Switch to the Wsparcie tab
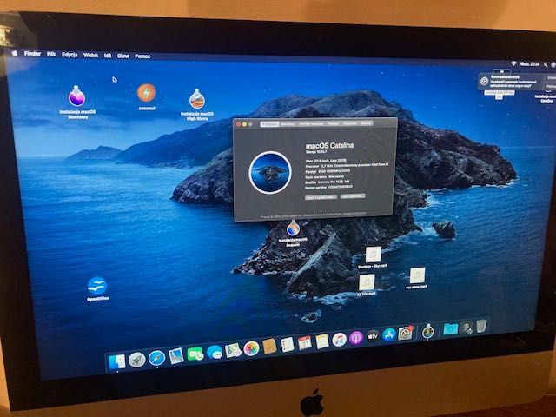 (349, 123)
